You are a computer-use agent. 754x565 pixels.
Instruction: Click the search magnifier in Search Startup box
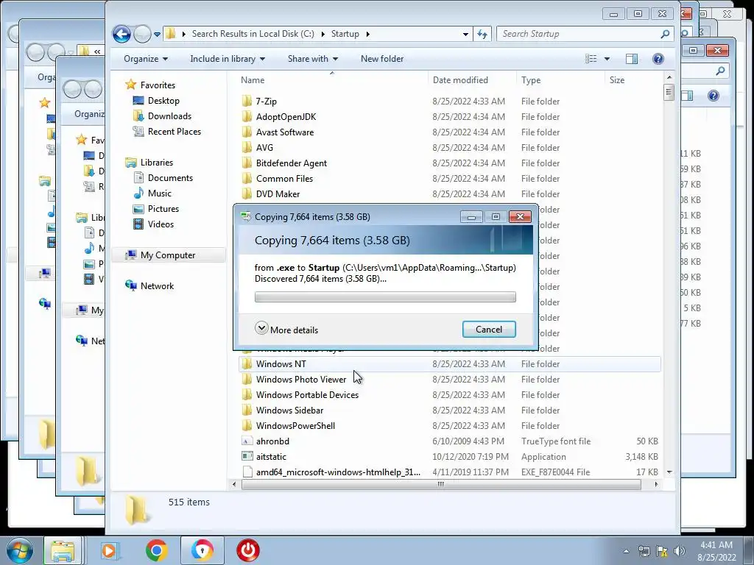pos(665,34)
